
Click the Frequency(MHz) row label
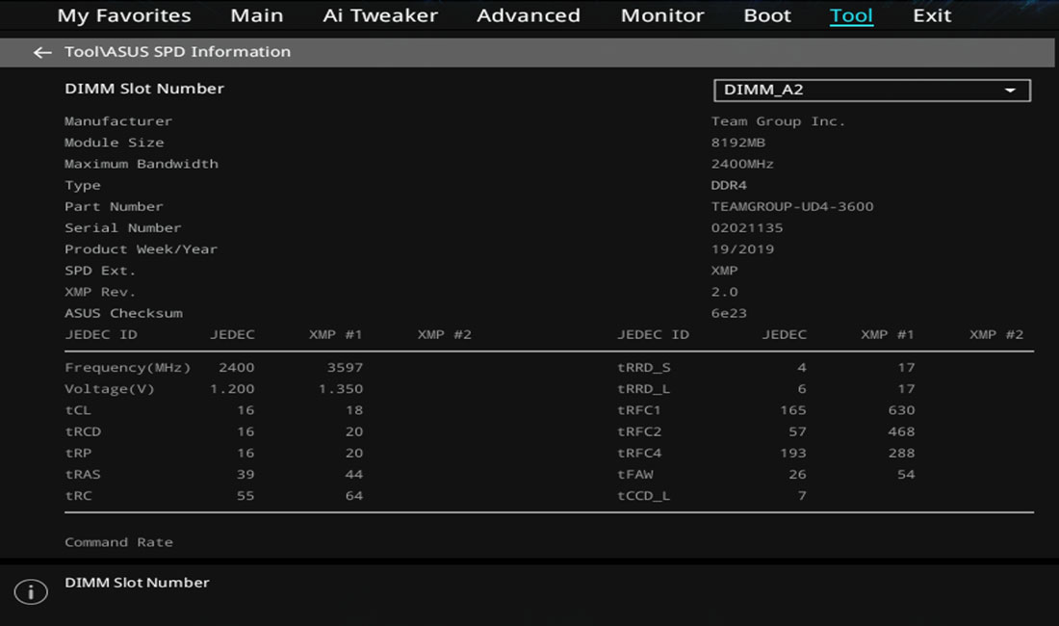(128, 368)
